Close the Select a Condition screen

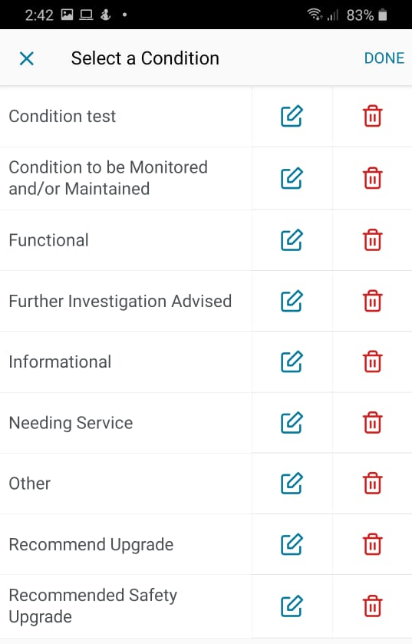pyautogui.click(x=27, y=58)
